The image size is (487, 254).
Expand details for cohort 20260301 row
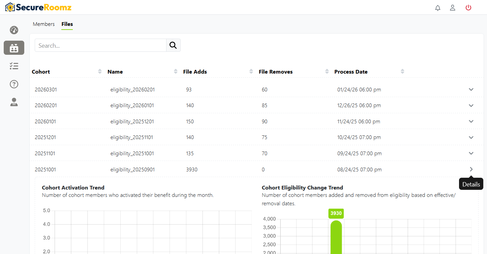coord(471,89)
